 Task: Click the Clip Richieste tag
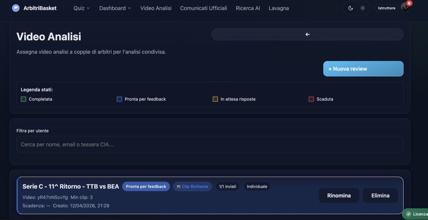tap(193, 186)
